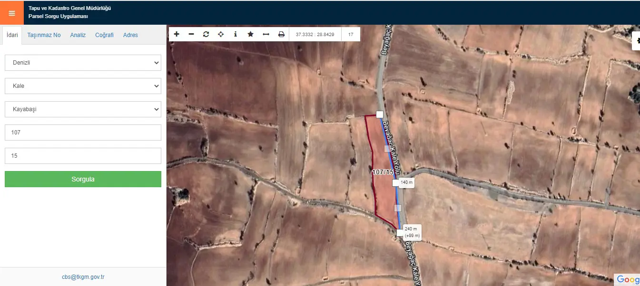640x286 pixels.
Task: Click the crosshair locate icon
Action: click(221, 34)
